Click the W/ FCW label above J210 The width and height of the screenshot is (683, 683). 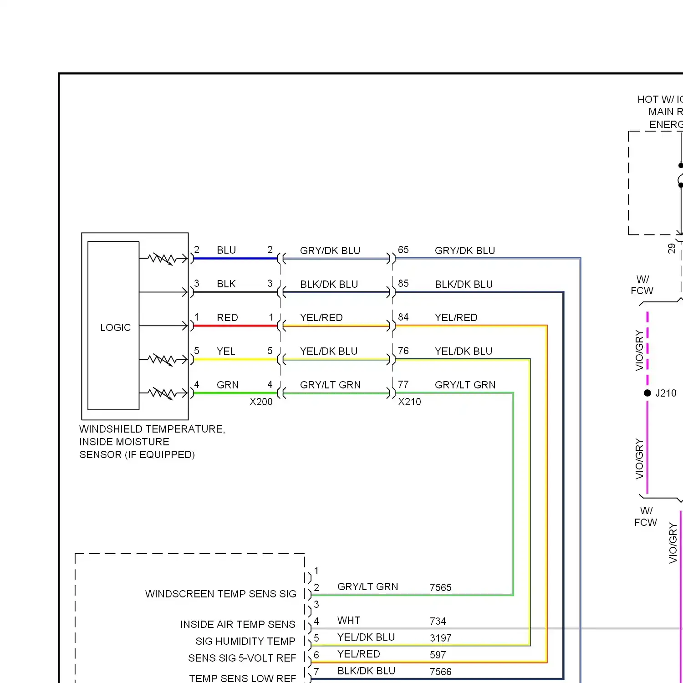[642, 285]
